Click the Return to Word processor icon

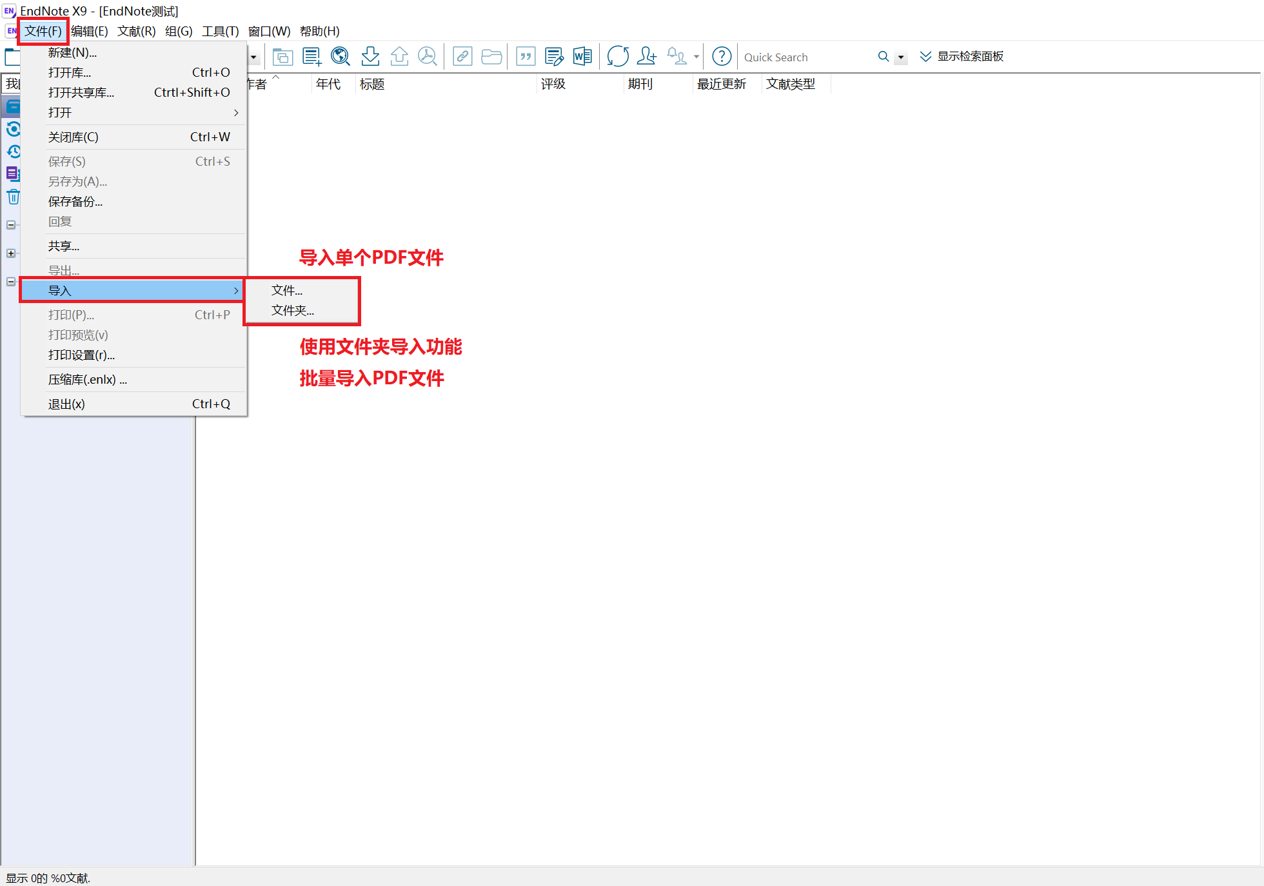pos(583,57)
